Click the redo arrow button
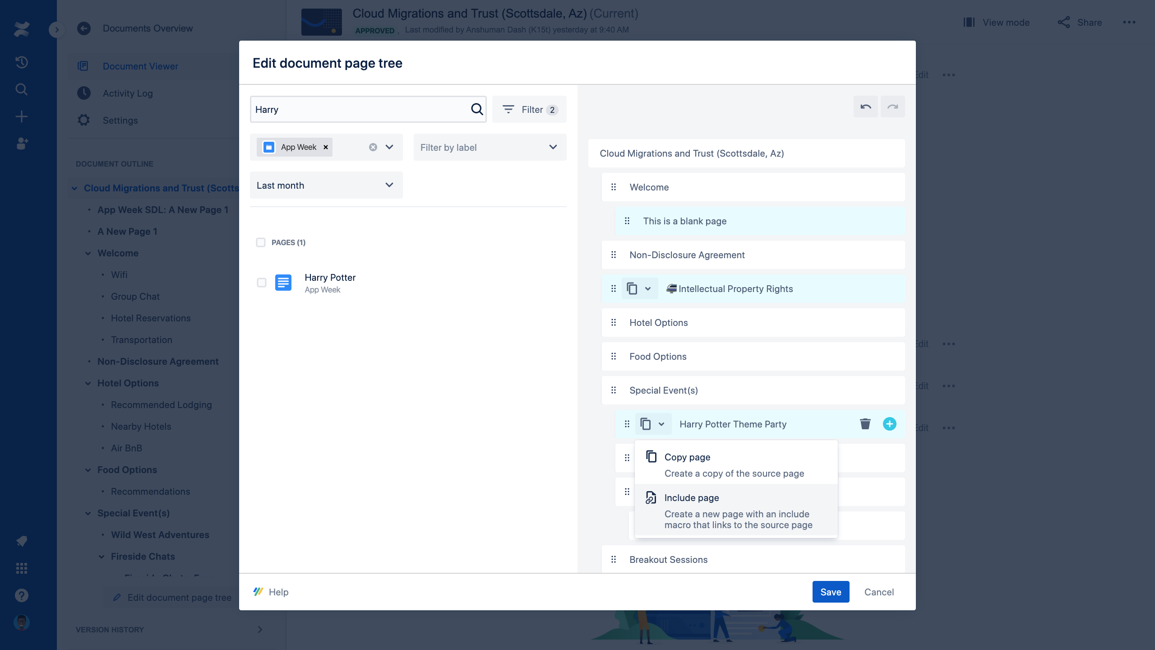The image size is (1155, 650). coord(892,107)
